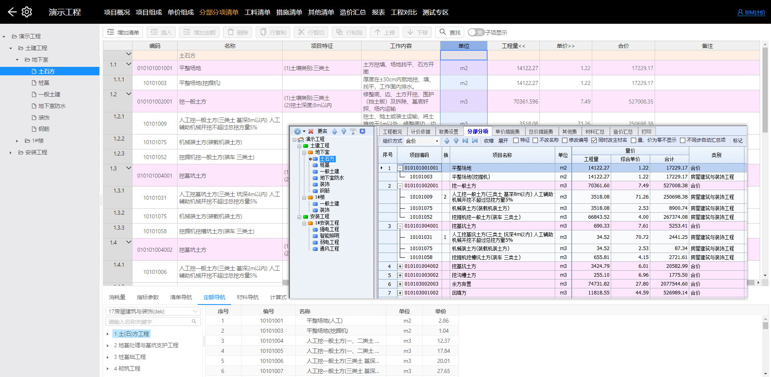Switch to the 打印 tab in popup

[x=646, y=132]
